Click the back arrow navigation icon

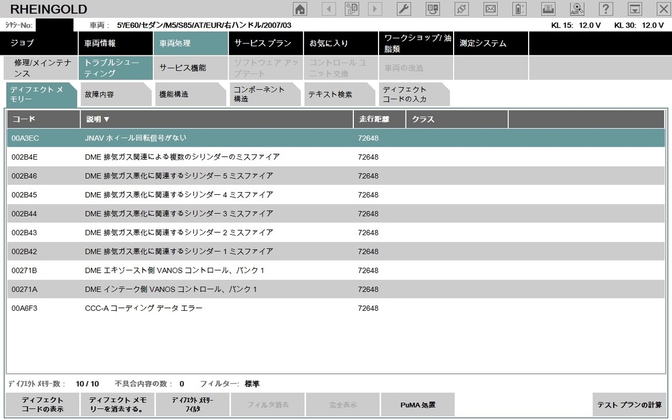click(x=329, y=8)
